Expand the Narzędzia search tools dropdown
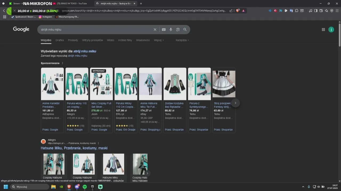 [x=182, y=40]
